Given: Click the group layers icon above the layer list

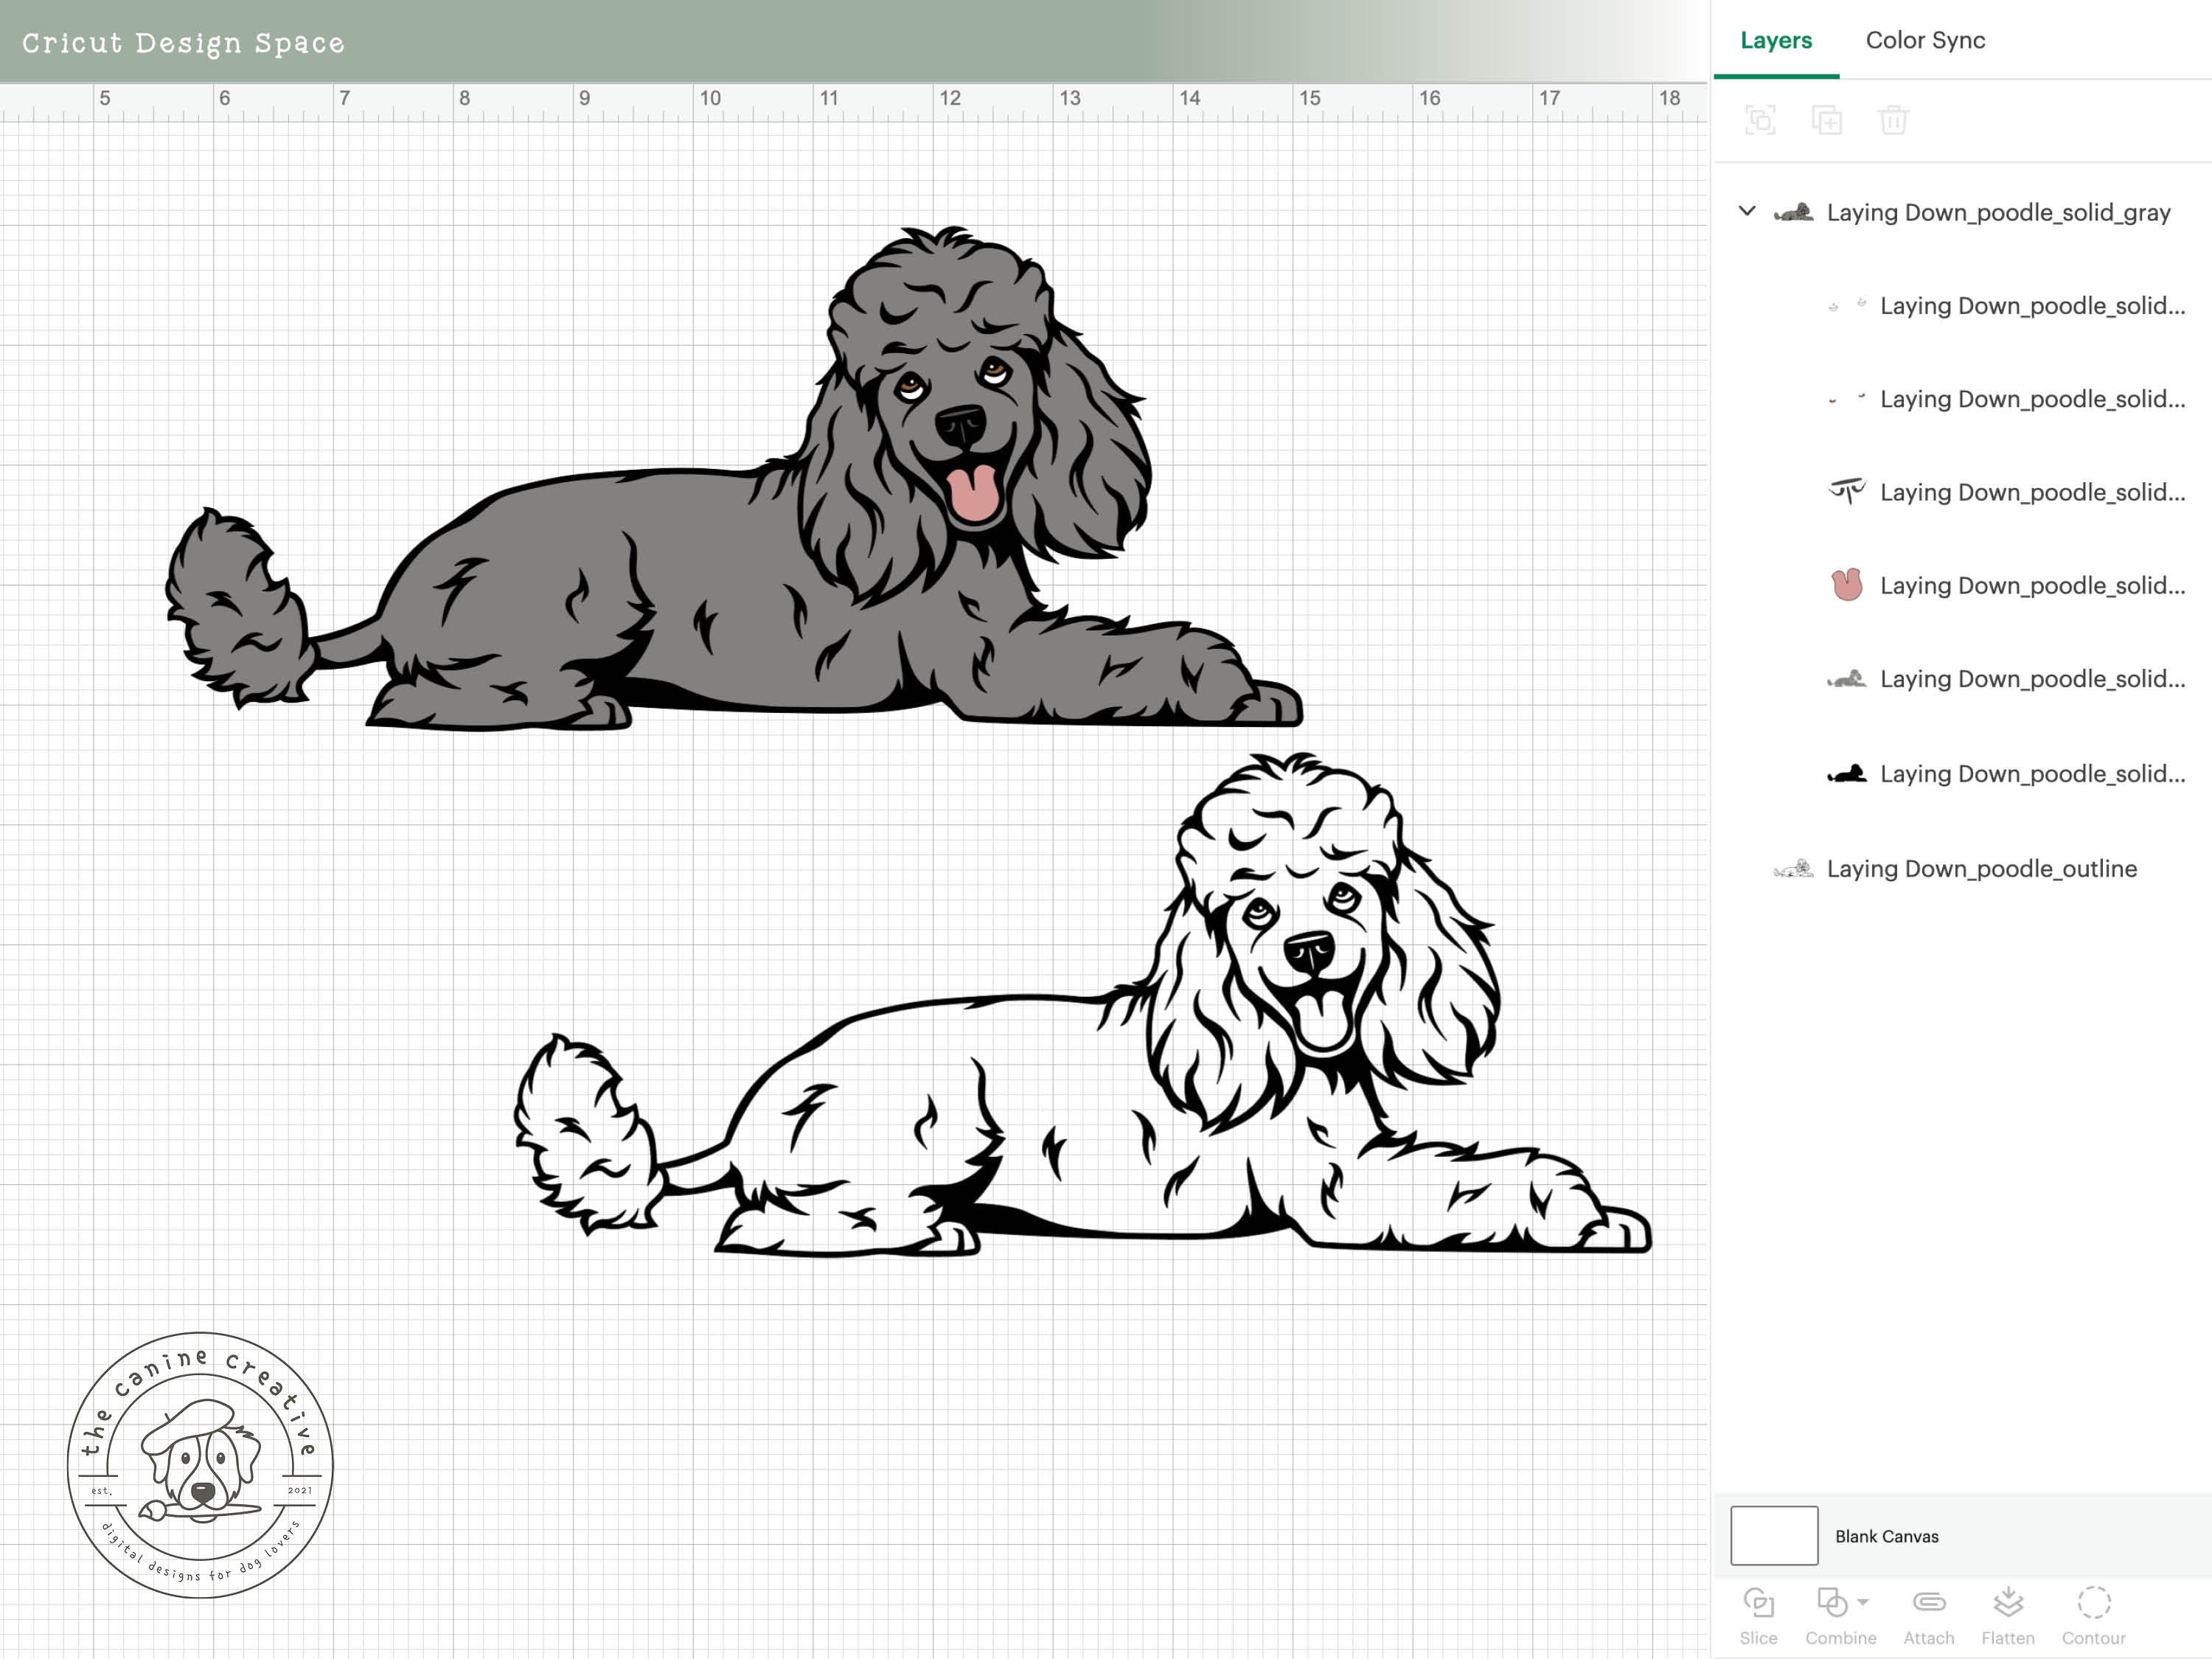Looking at the screenshot, I should pos(1761,119).
